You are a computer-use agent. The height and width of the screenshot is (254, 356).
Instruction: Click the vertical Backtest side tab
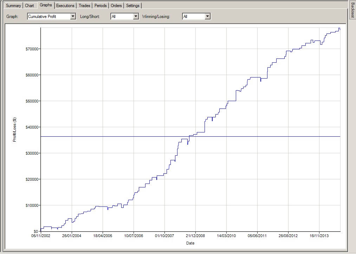pyautogui.click(x=352, y=10)
